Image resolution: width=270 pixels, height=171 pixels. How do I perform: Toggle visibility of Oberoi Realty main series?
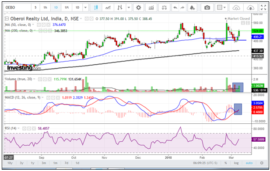click(87, 18)
